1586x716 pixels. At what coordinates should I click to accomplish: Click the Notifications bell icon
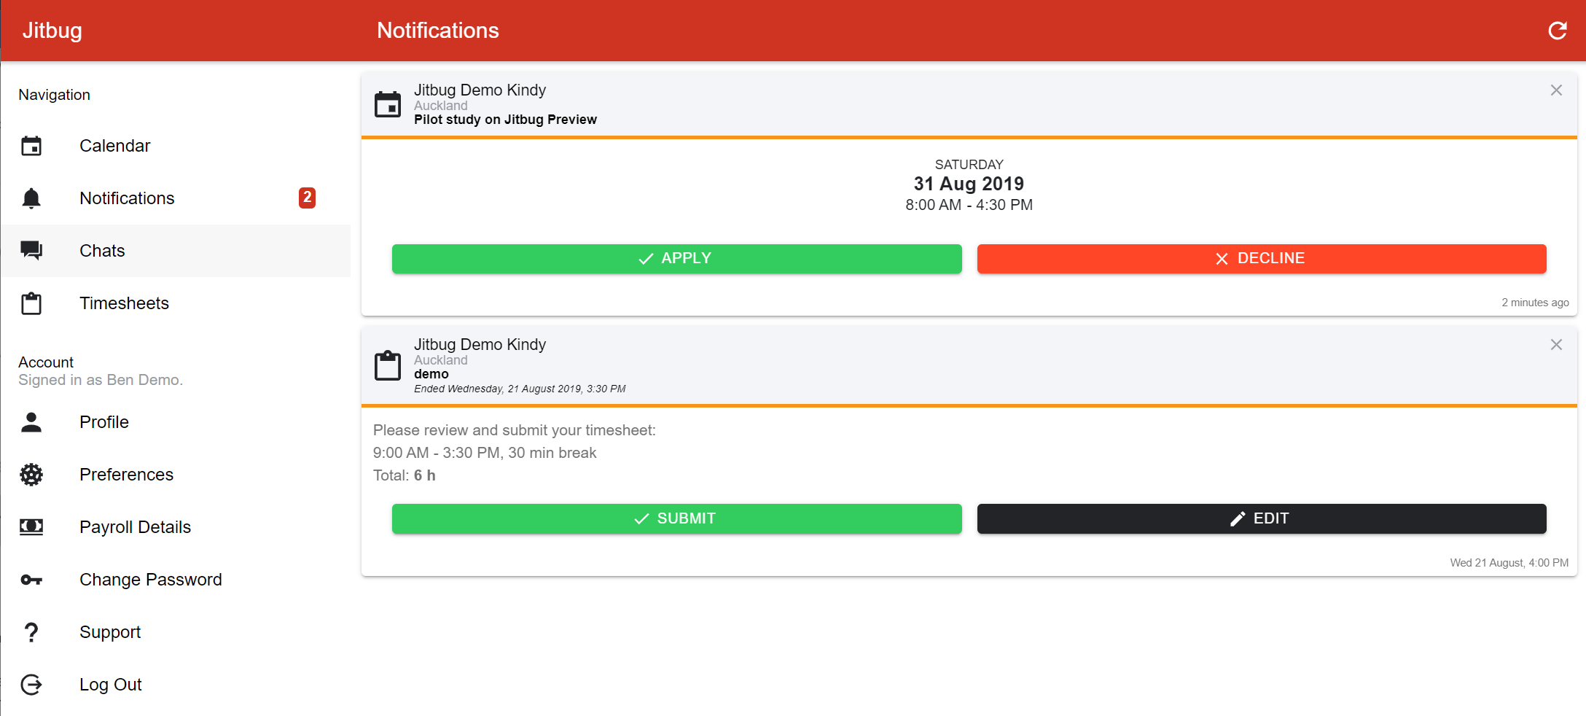point(31,198)
